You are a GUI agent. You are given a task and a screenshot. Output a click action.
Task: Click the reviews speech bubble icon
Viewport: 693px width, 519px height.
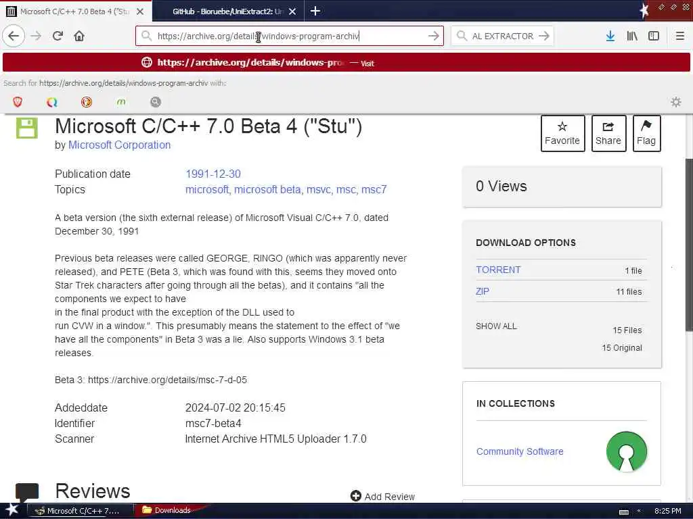(27, 492)
